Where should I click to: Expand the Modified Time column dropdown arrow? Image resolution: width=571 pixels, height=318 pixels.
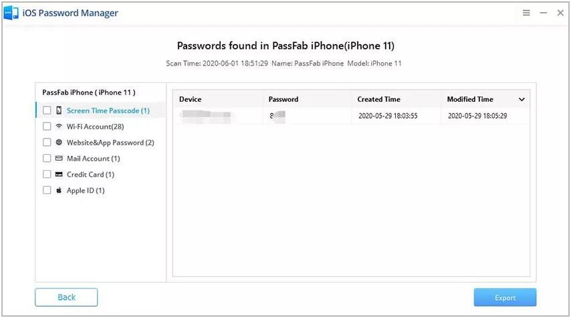[x=522, y=100]
